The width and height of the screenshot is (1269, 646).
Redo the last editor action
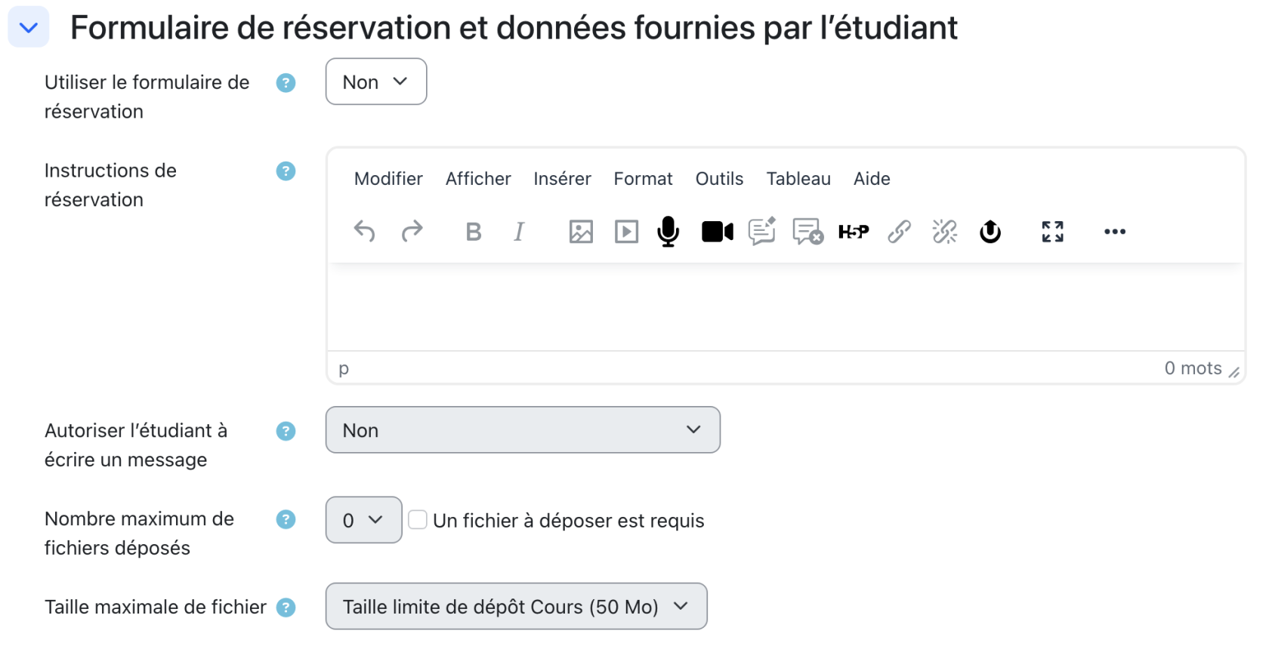412,232
